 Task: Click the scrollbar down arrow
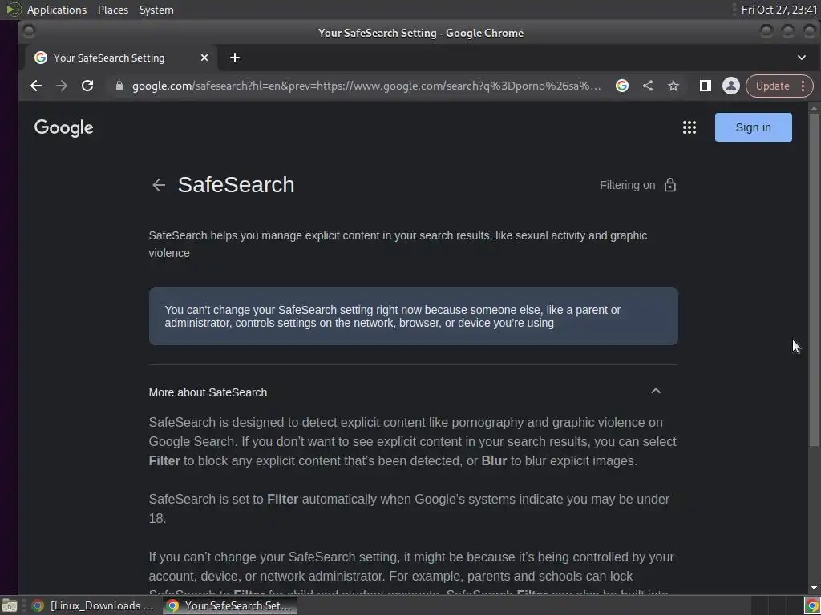point(814,589)
